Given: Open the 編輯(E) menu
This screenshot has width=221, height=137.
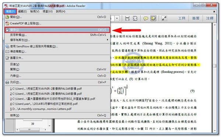Looking at the screenshot, I should (22, 11).
